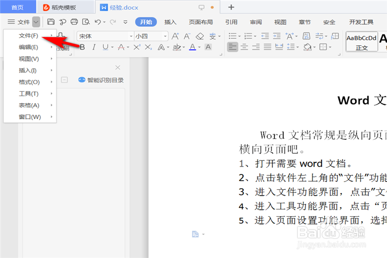
Task: Click the Show/hide paragraph marks icon
Action: tap(319, 36)
